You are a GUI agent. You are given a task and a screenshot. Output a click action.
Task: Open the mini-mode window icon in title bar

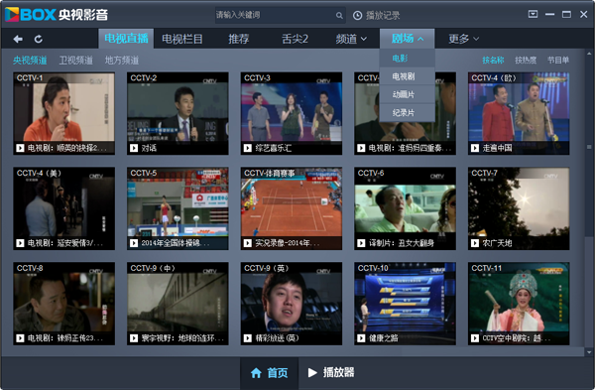533,15
